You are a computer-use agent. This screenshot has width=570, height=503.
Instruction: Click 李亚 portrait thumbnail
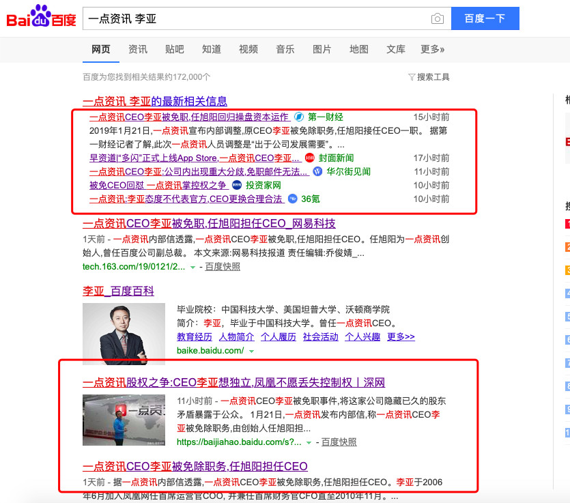(x=124, y=334)
